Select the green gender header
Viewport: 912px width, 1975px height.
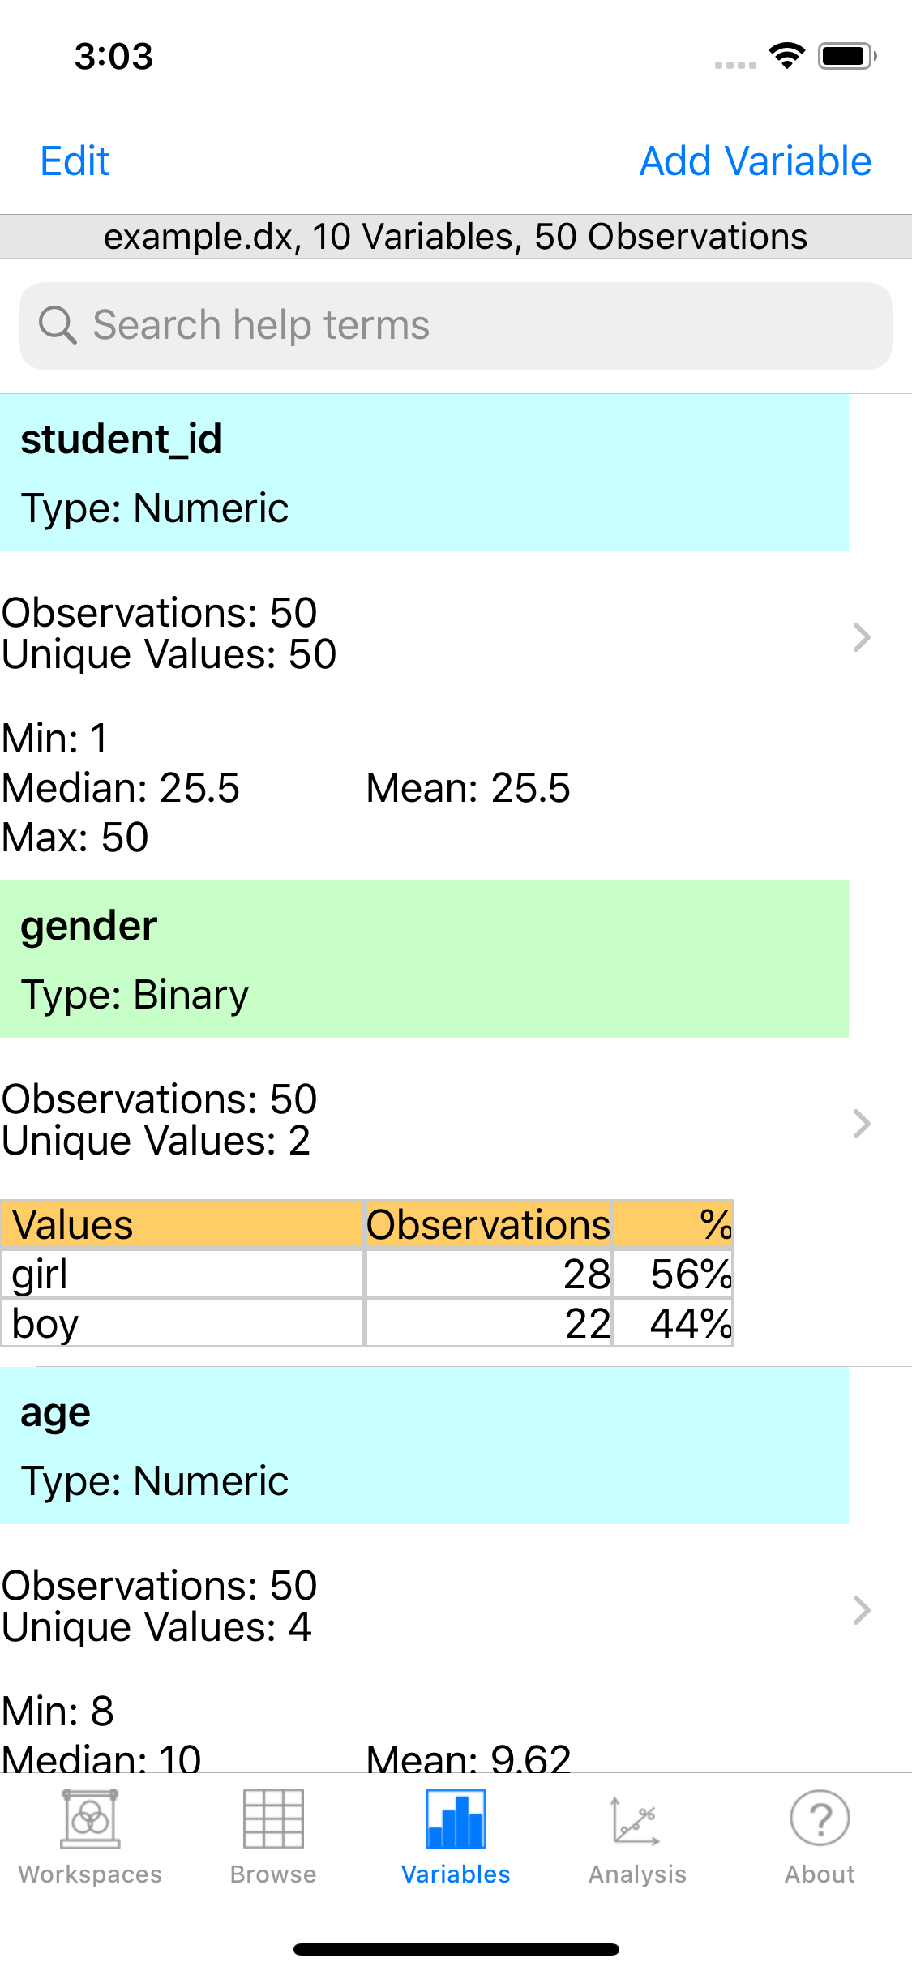tap(424, 959)
